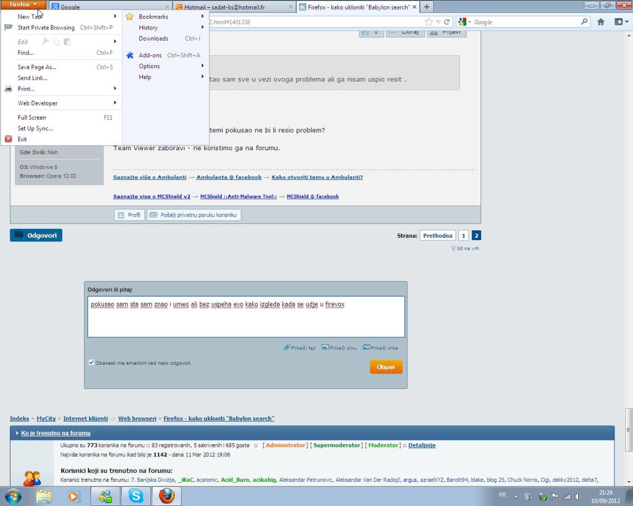Screen dimensions: 633x506
Task: Expand the Bookmarks submenu arrow
Action: coord(203,16)
